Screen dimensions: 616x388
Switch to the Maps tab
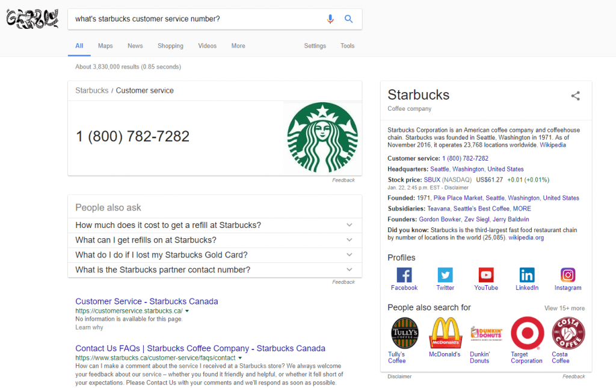pos(105,46)
